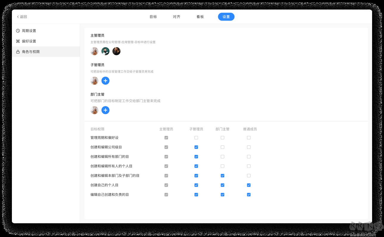
Task: Open 周期设置 in the sidebar
Action: click(x=46, y=31)
